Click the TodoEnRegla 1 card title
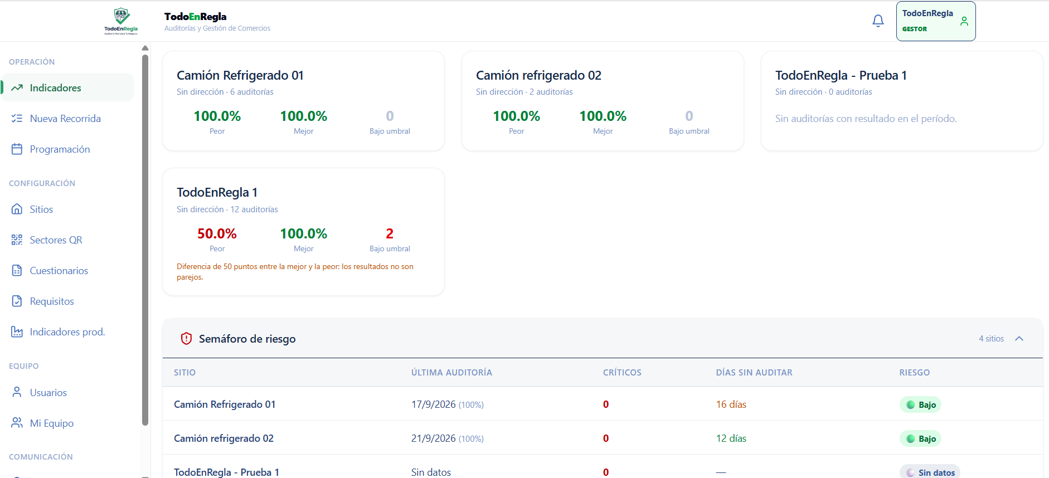Screen dimensions: 1049x478 click(x=217, y=192)
